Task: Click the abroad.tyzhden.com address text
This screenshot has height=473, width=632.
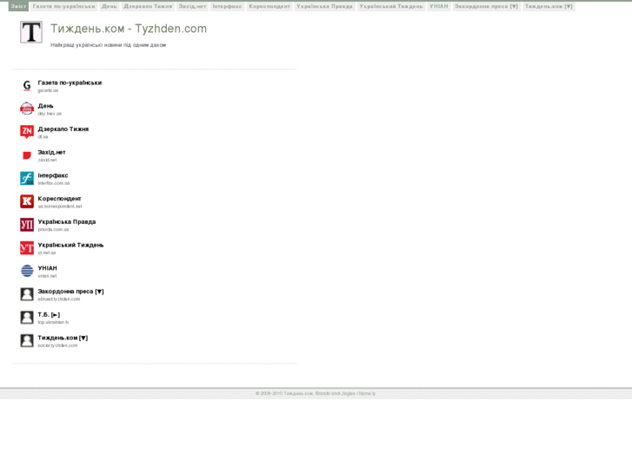Action: [59, 299]
